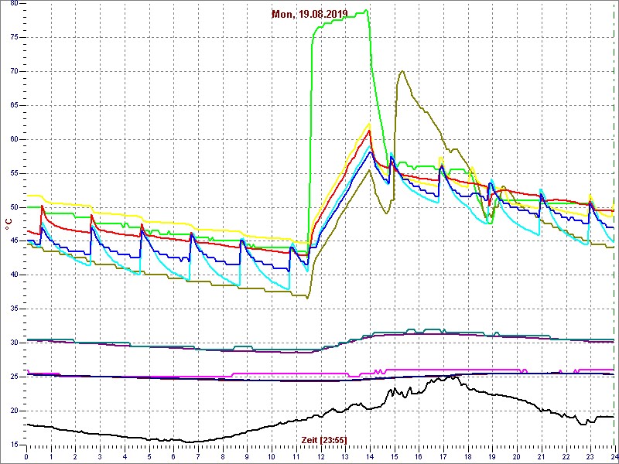Click the black curve's maximum near 25°C
The height and width of the screenshot is (464, 619).
point(454,377)
